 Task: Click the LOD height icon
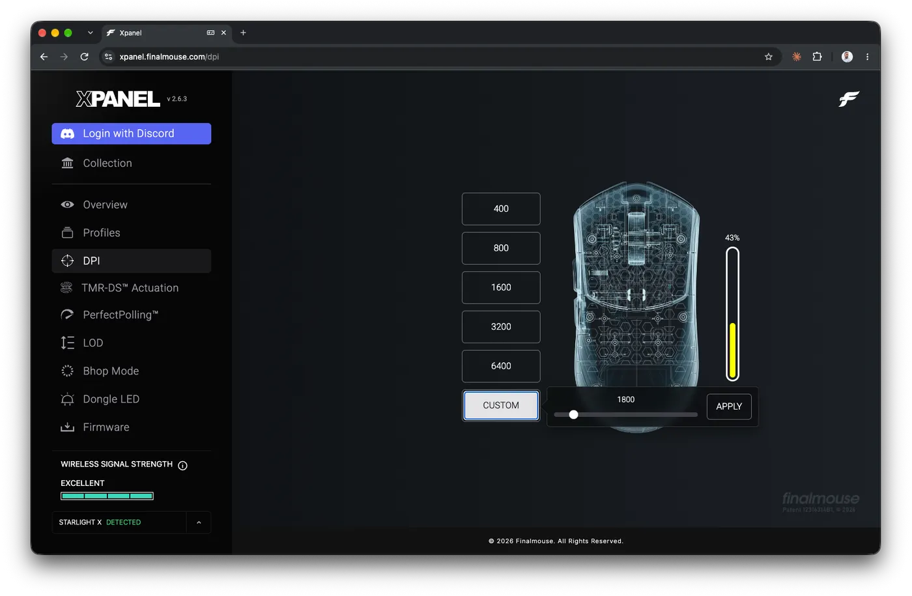coord(67,343)
